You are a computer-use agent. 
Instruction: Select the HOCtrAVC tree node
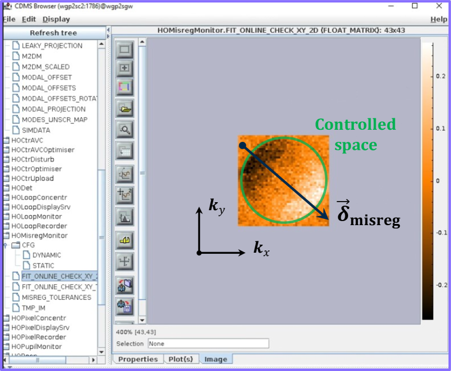click(x=27, y=140)
